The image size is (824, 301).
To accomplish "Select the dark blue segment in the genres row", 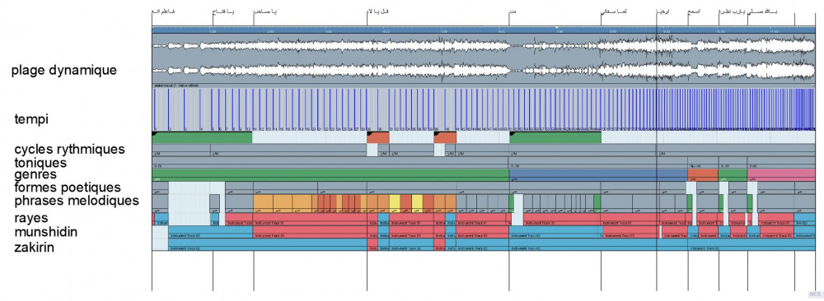I will (598, 175).
